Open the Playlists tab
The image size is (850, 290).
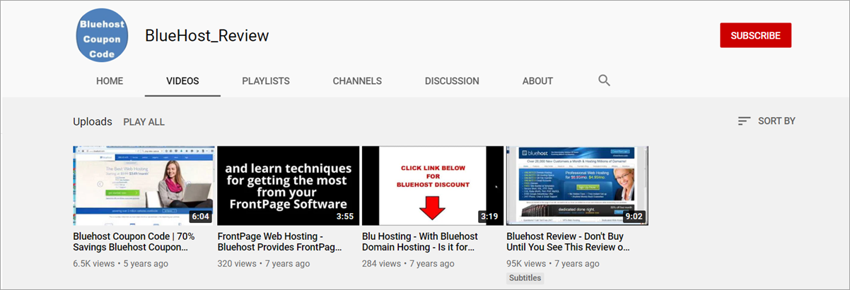(x=266, y=81)
